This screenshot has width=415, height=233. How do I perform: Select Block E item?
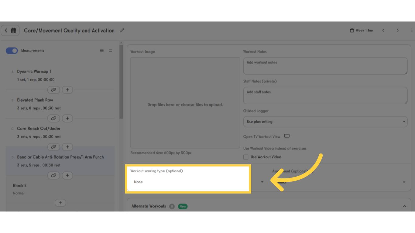point(20,186)
